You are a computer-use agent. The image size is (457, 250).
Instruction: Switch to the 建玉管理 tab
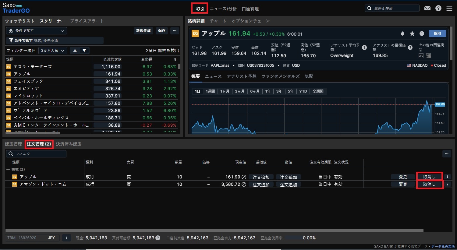tap(13, 144)
